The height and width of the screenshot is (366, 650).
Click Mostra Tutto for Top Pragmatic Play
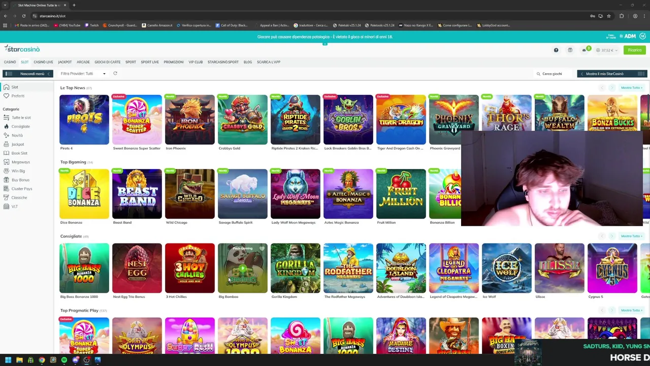631,311
